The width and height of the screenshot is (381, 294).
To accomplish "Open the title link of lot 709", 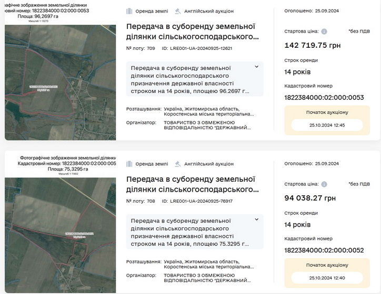I will (x=193, y=31).
